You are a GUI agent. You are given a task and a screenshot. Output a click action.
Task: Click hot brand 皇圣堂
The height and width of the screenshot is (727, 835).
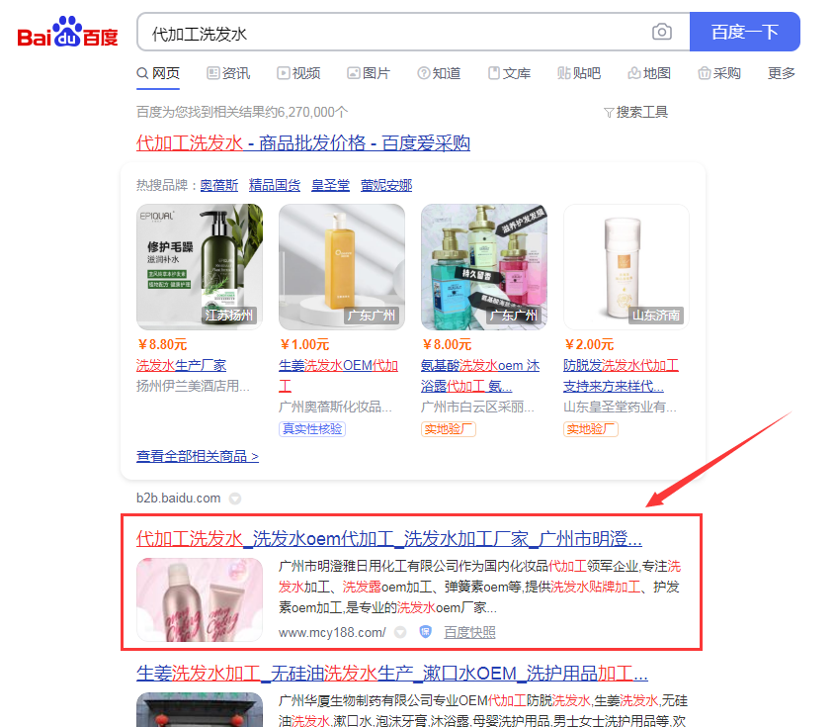(x=330, y=186)
